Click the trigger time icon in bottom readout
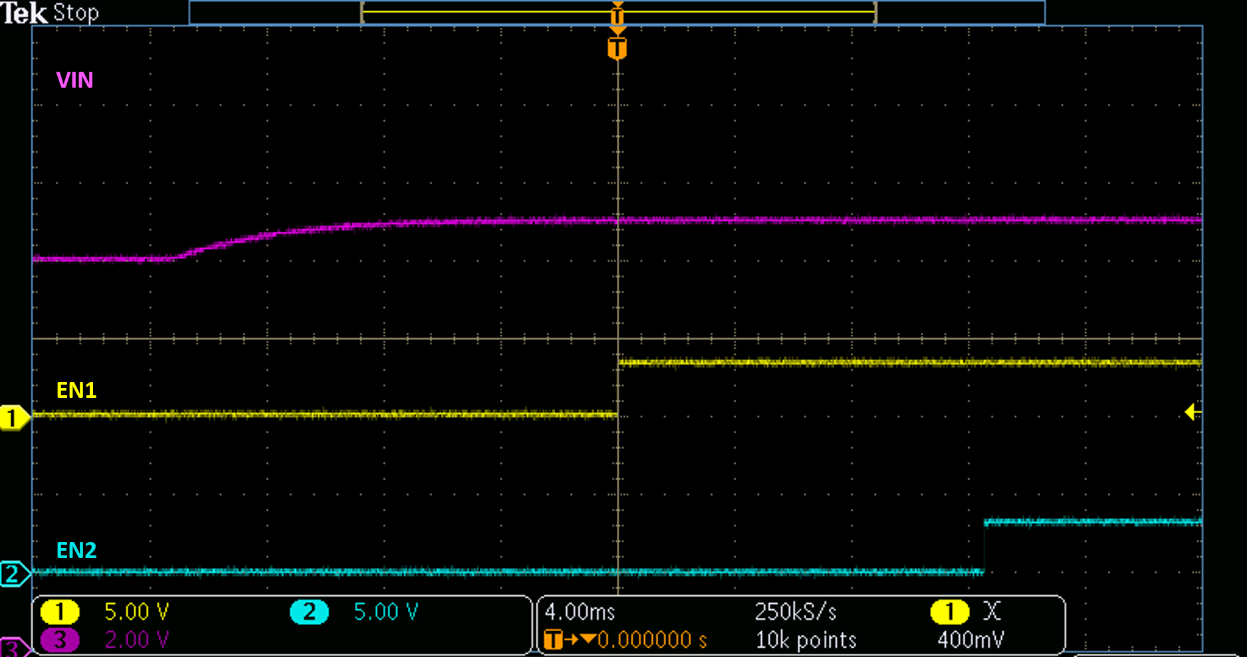Image resolution: width=1247 pixels, height=657 pixels. pos(552,640)
